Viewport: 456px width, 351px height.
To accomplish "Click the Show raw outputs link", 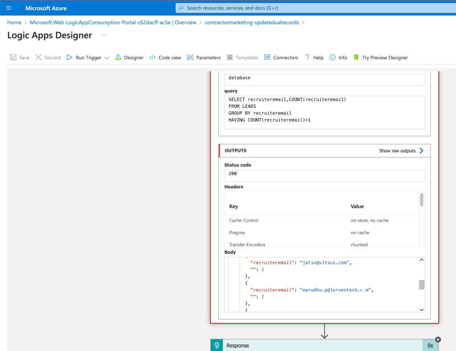I will [x=397, y=151].
